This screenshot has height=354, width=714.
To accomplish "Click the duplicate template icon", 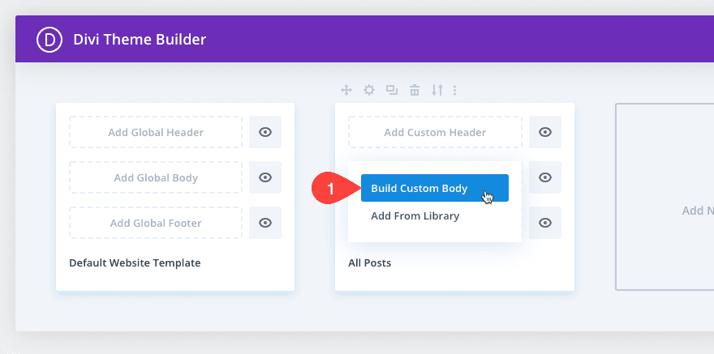I will click(392, 90).
